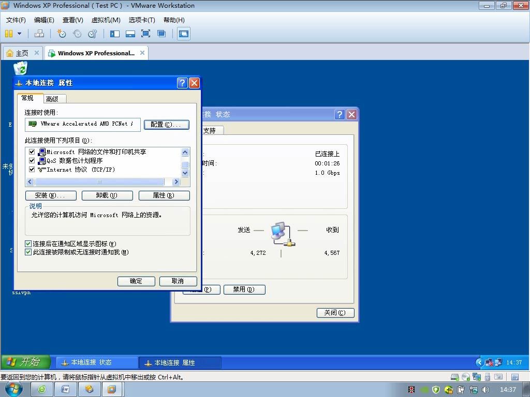
Task: Toggle 连接后在通知区域显示图标 checkbox
Action: pos(28,243)
